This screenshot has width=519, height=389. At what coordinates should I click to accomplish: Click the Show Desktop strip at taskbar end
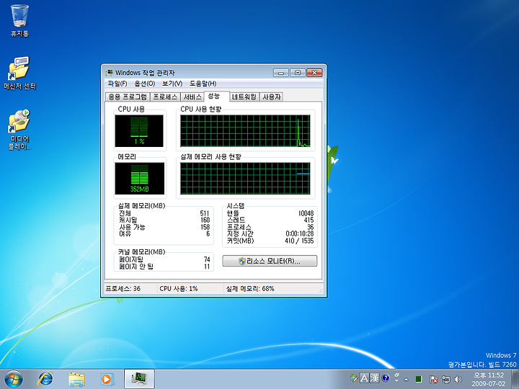coord(515,379)
